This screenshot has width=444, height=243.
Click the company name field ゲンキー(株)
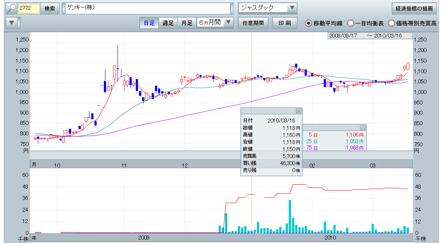coord(148,8)
